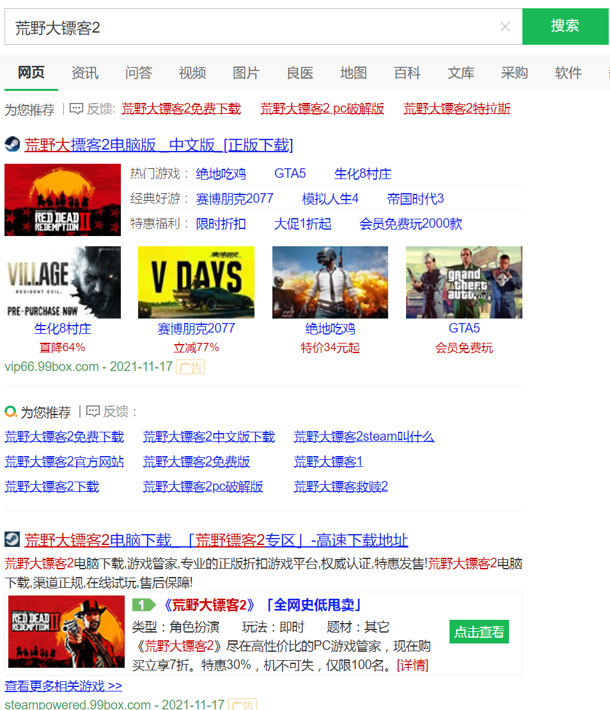Viewport: 610px width, 710px height.
Task: Open the Arthur Morgan Red Dead thumbnail
Action: coord(66,632)
